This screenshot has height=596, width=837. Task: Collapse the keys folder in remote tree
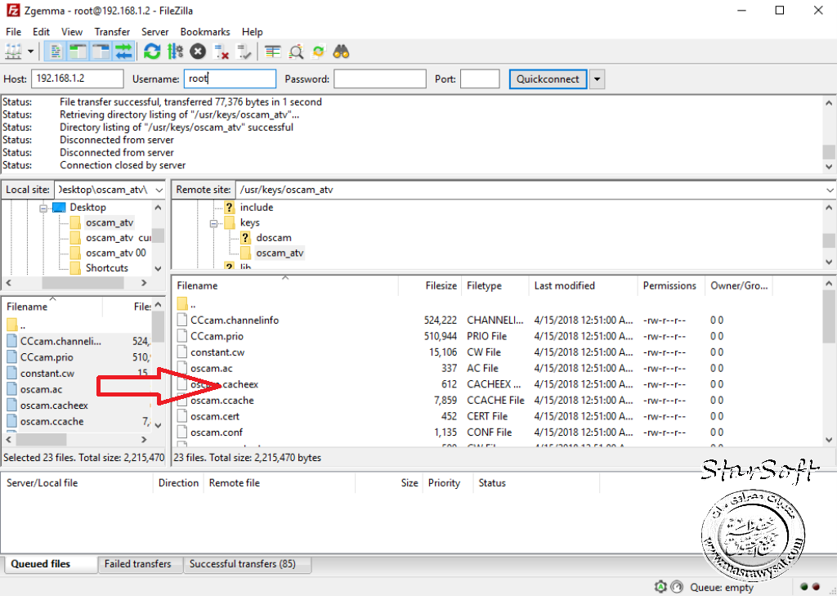pos(213,223)
